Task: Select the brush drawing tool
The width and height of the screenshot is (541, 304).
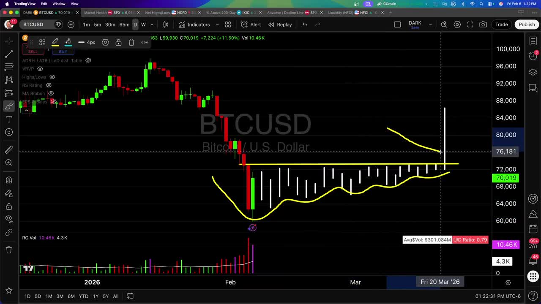Action: [x=8, y=106]
